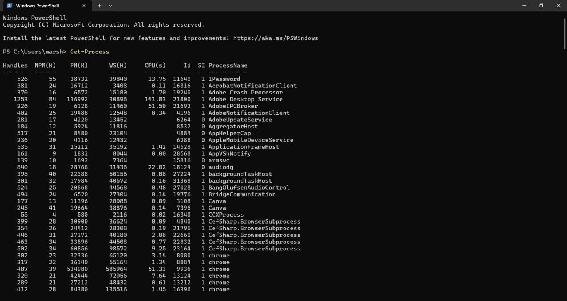Image resolution: width=567 pixels, height=301 pixels.
Task: Click the PowerShell icon in the tab
Action: pyautogui.click(x=10, y=6)
